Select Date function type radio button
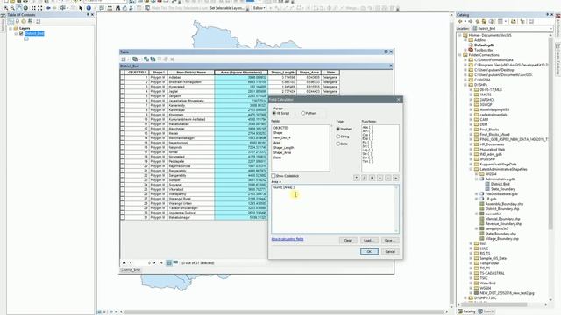Viewport: 561px width, 315px height. pyautogui.click(x=338, y=143)
